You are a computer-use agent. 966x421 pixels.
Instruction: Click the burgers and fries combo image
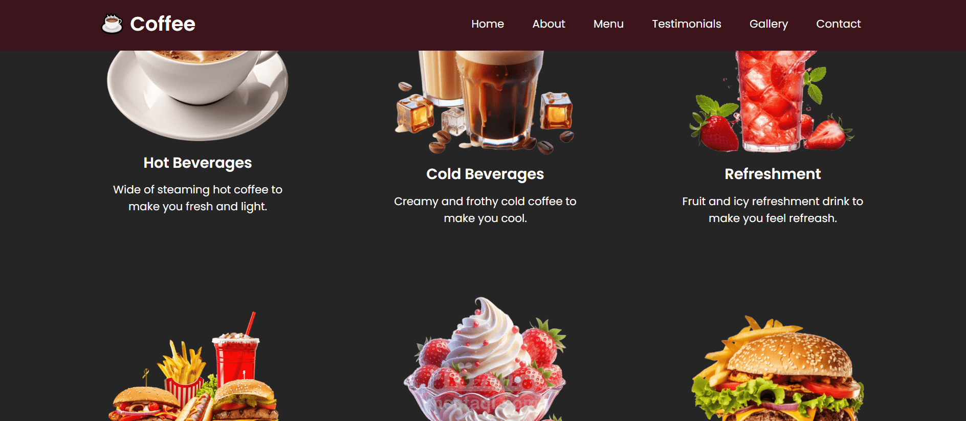coord(194,366)
